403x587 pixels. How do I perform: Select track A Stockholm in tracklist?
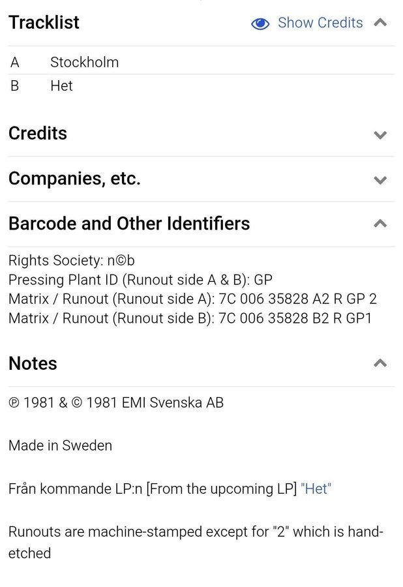84,63
